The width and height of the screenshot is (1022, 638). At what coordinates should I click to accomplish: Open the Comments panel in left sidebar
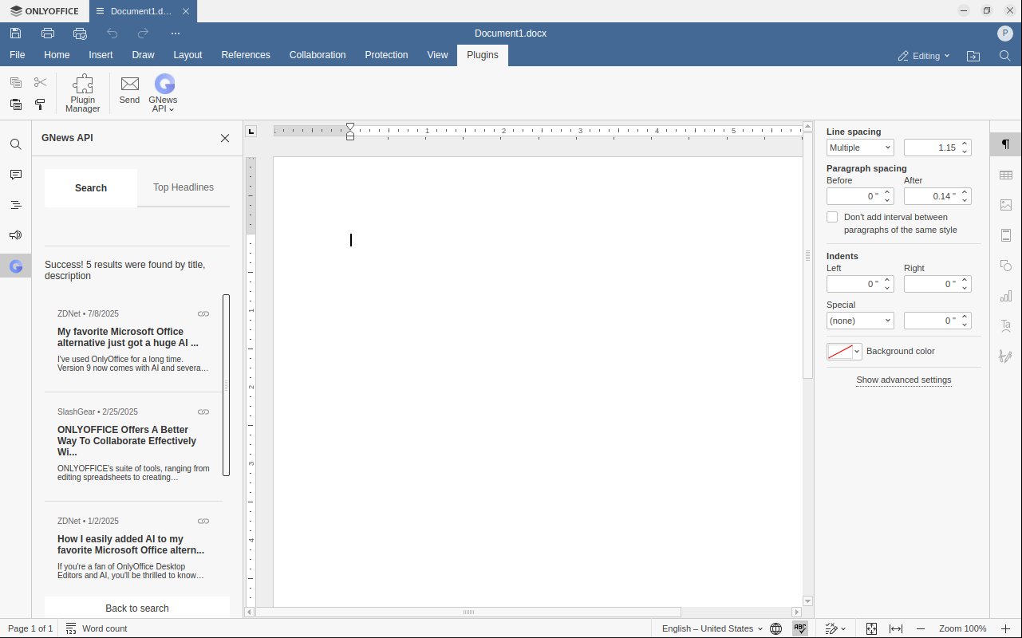pyautogui.click(x=16, y=175)
